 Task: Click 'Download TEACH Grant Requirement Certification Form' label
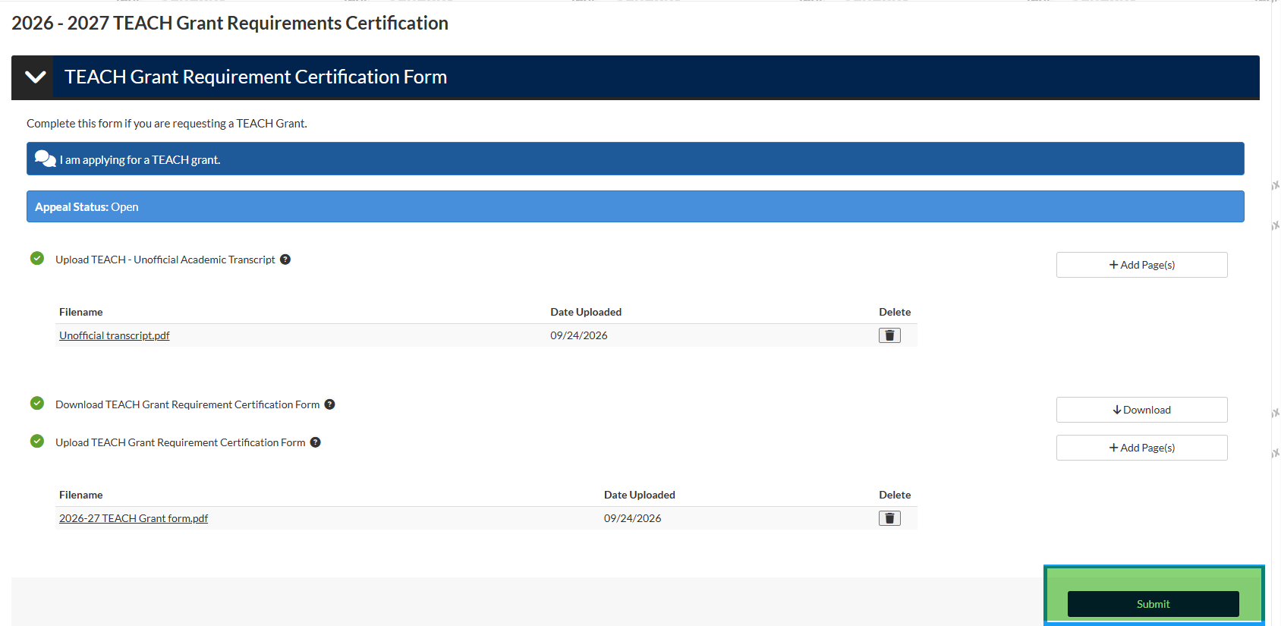pos(187,404)
